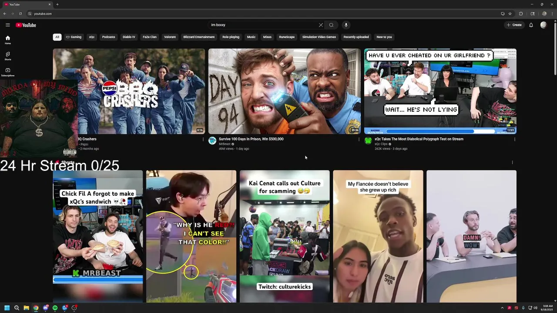This screenshot has width=557, height=313.
Task: Open Discord from the taskbar
Action: (x=45, y=308)
